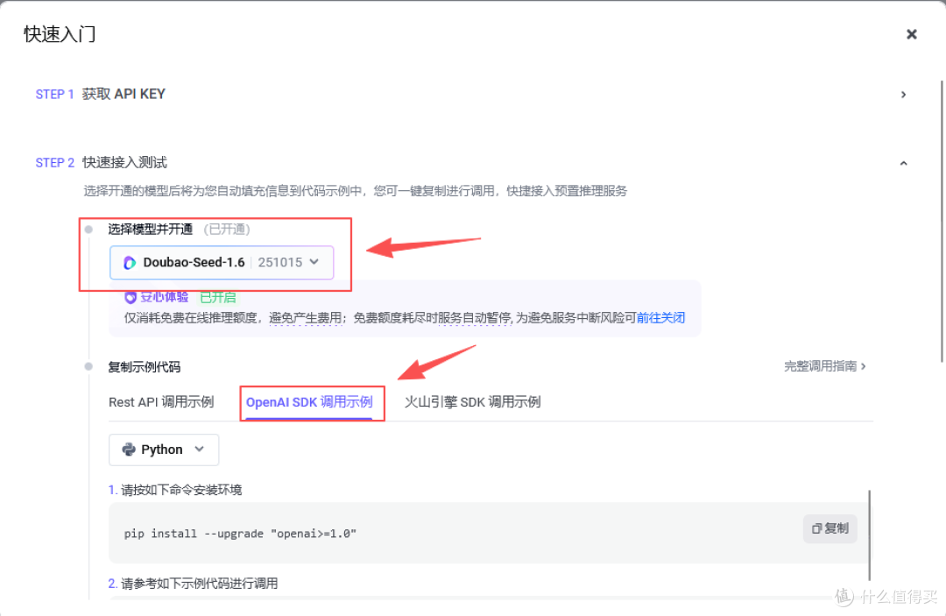The height and width of the screenshot is (616, 946).
Task: Open the Doubao-Seed-1.6 model dropdown
Action: pyautogui.click(x=222, y=263)
